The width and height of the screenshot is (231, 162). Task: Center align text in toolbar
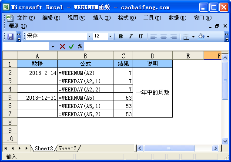coord(164,37)
